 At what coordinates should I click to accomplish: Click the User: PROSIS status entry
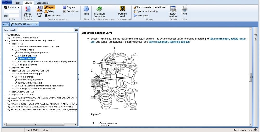click(32, 130)
